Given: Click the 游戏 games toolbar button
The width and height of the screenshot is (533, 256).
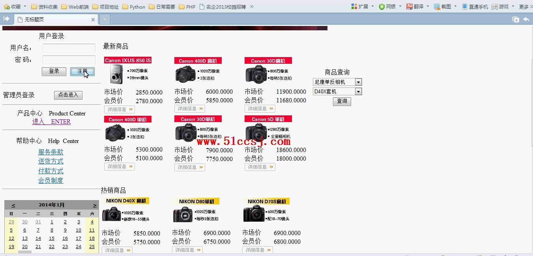Looking at the screenshot, I should (500, 7).
